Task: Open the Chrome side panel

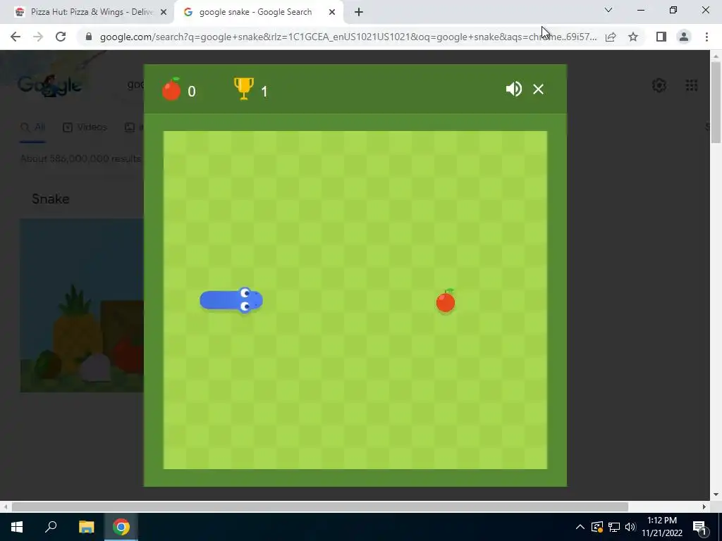Action: click(661, 37)
